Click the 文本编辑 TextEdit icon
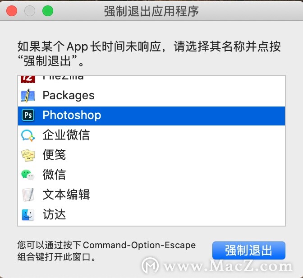 coord(28,195)
